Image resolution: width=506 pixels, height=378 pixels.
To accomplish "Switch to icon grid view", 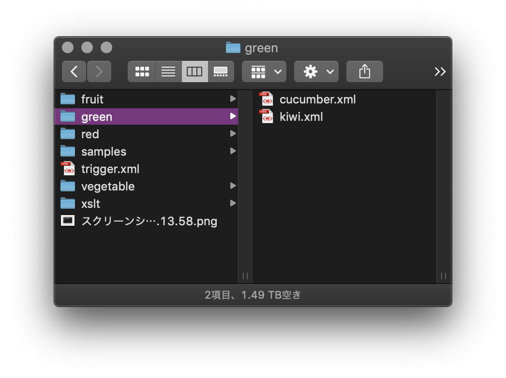I will [x=142, y=71].
